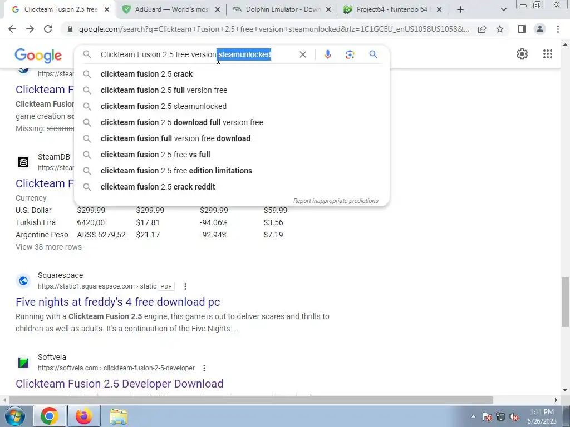Switch to the Dolphin Emulator tab
Image resolution: width=570 pixels, height=427 pixels.
[x=282, y=10]
